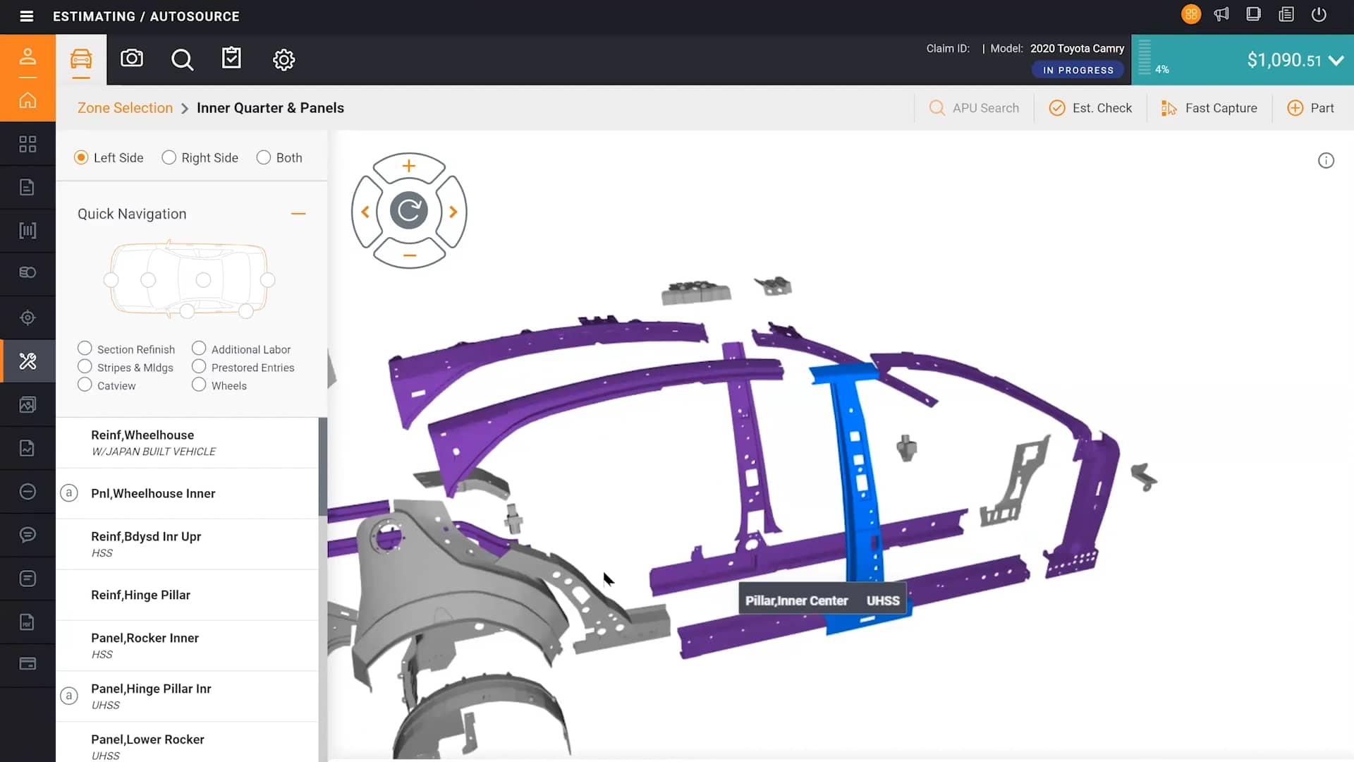Viewport: 1354px width, 762px height.
Task: Go to the home icon
Action: 28,100
